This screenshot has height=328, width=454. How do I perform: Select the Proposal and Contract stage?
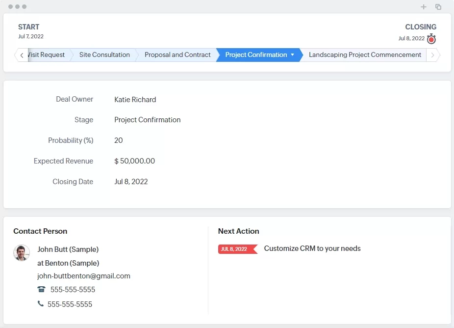click(177, 55)
